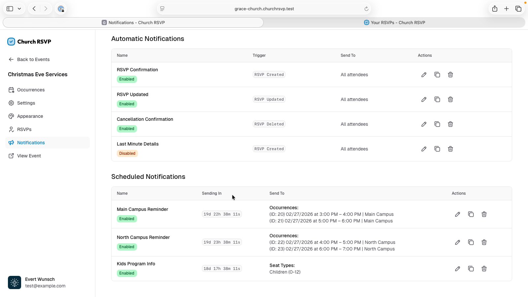The image size is (528, 297).
Task: Click the Disabled badge on Last Minute Details
Action: point(127,153)
